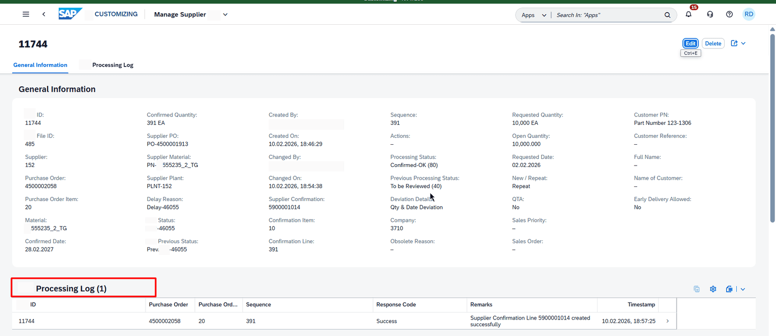776x336 pixels.
Task: Click the Delete button
Action: coord(713,43)
